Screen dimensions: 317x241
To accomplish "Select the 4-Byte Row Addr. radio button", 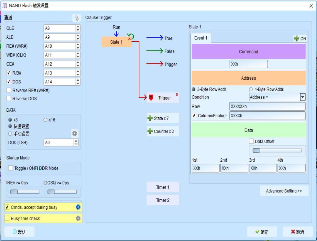I will point(251,89).
